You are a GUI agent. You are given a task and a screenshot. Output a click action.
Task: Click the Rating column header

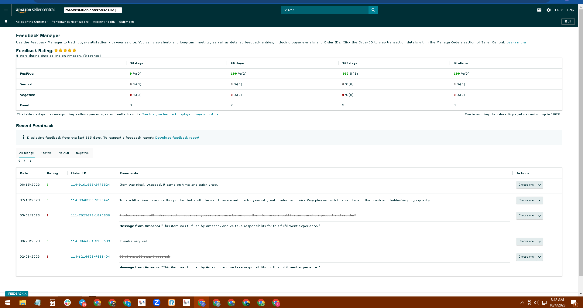coord(52,173)
